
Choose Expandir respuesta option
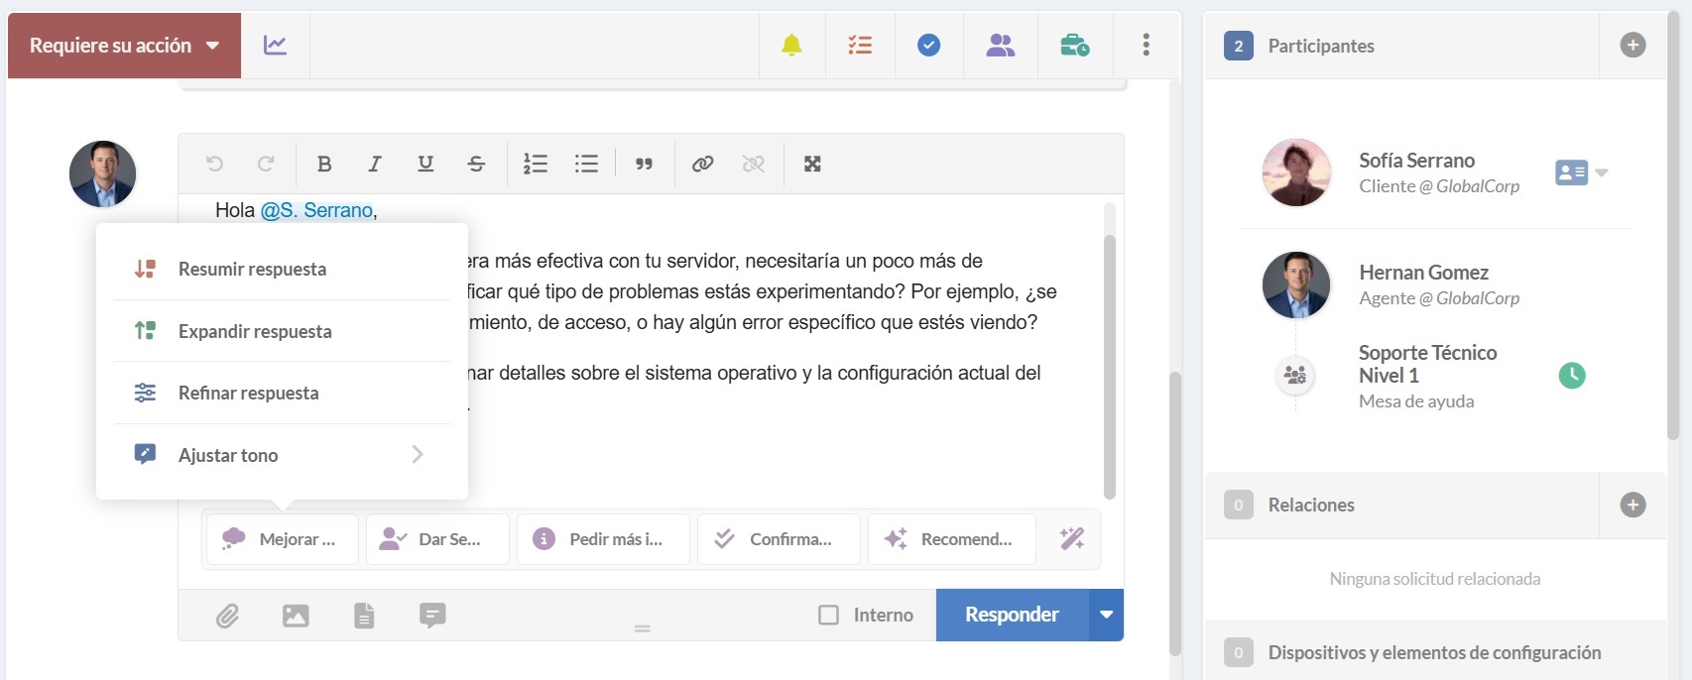coord(255,331)
